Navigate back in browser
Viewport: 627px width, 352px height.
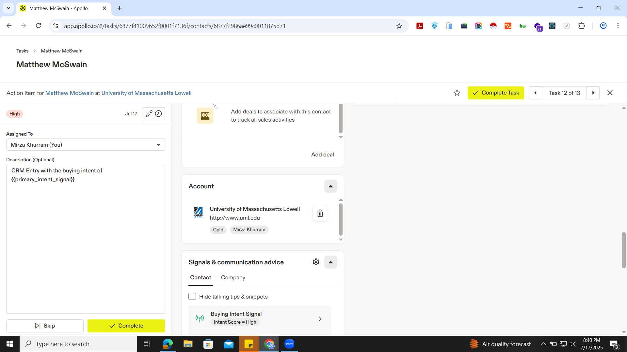tap(9, 26)
